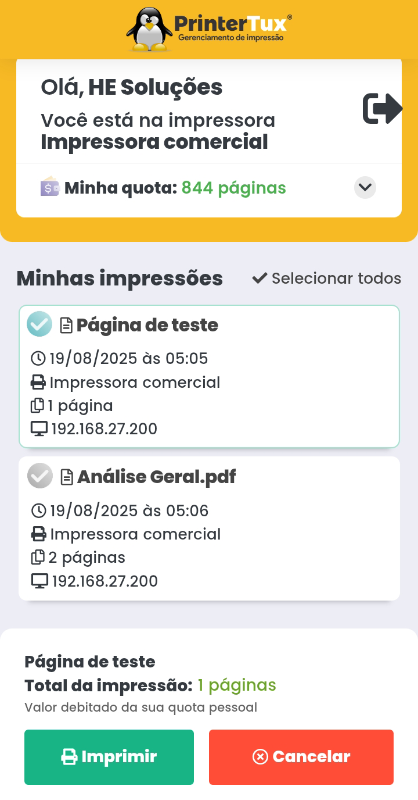
Task: Click the PrinterTux penguin logo
Action: 150,29
